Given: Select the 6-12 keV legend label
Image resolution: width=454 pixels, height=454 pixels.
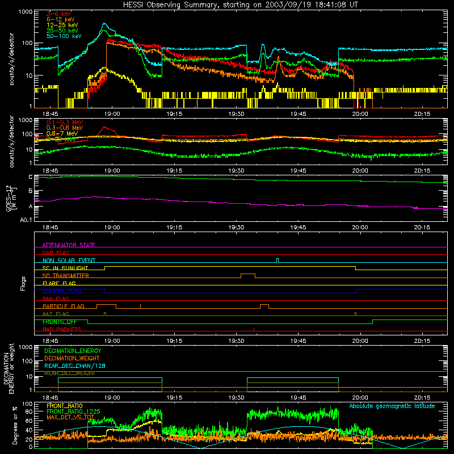Looking at the screenshot, I should [x=61, y=19].
